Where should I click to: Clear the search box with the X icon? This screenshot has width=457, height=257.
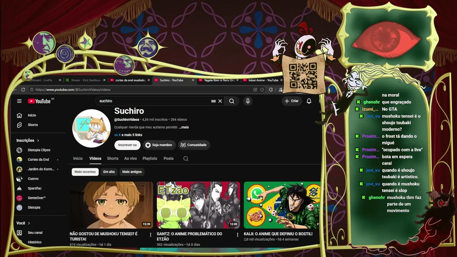pos(220,101)
